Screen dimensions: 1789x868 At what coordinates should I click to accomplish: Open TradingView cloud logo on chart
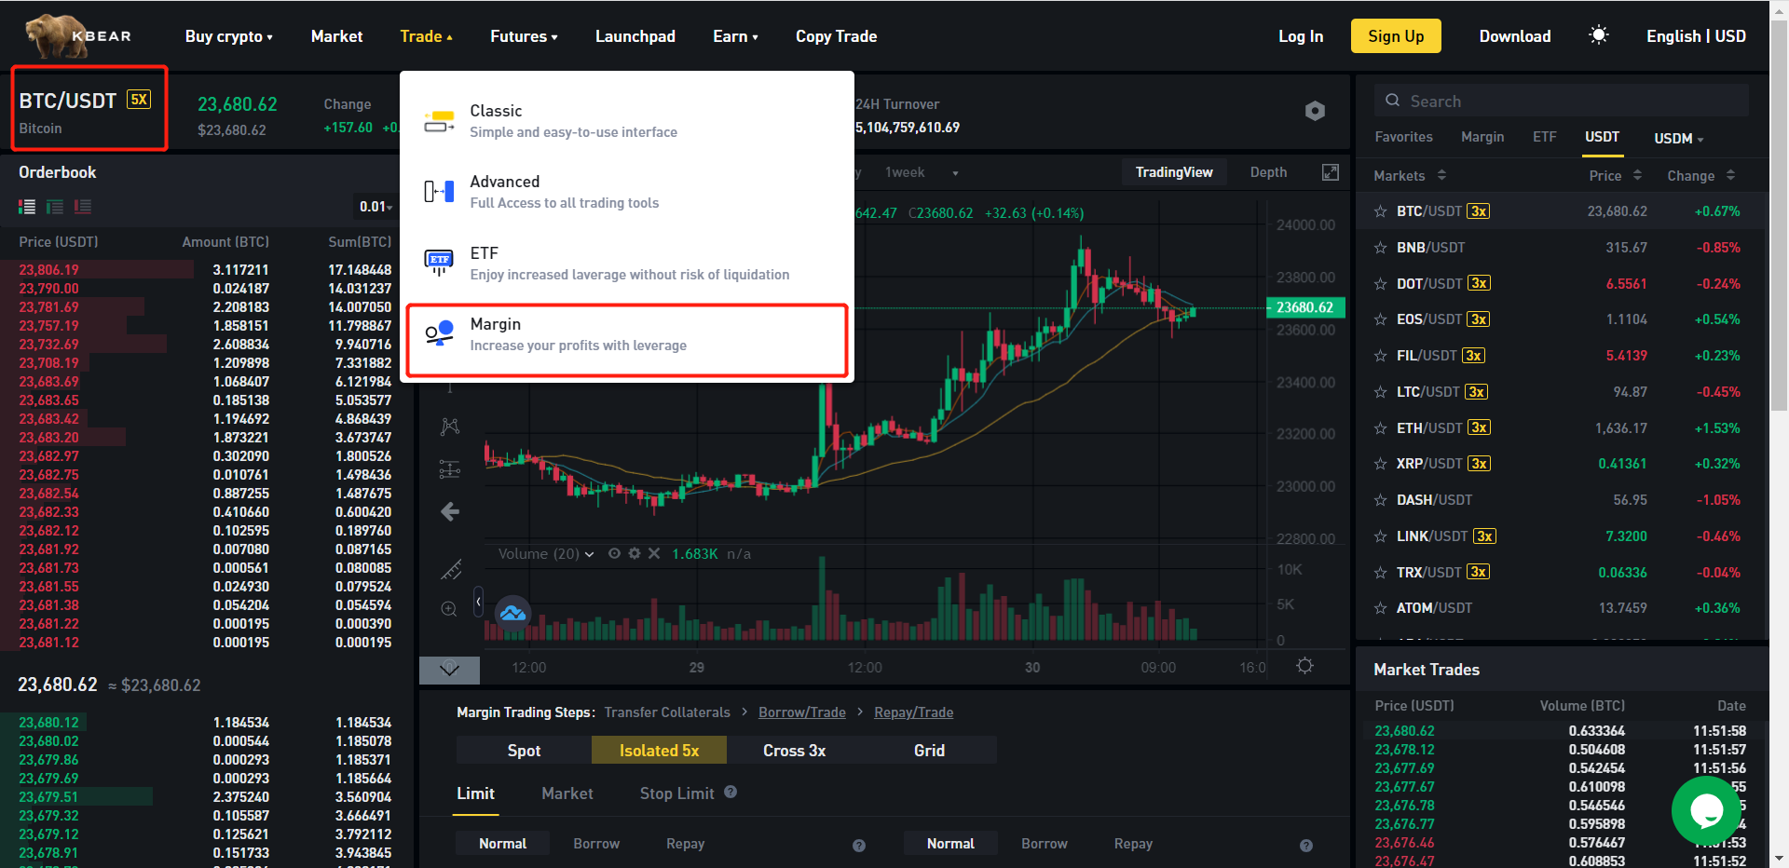pos(512,614)
